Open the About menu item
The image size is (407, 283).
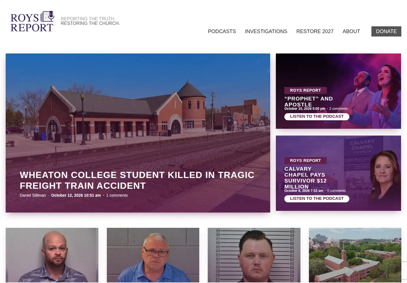351,31
